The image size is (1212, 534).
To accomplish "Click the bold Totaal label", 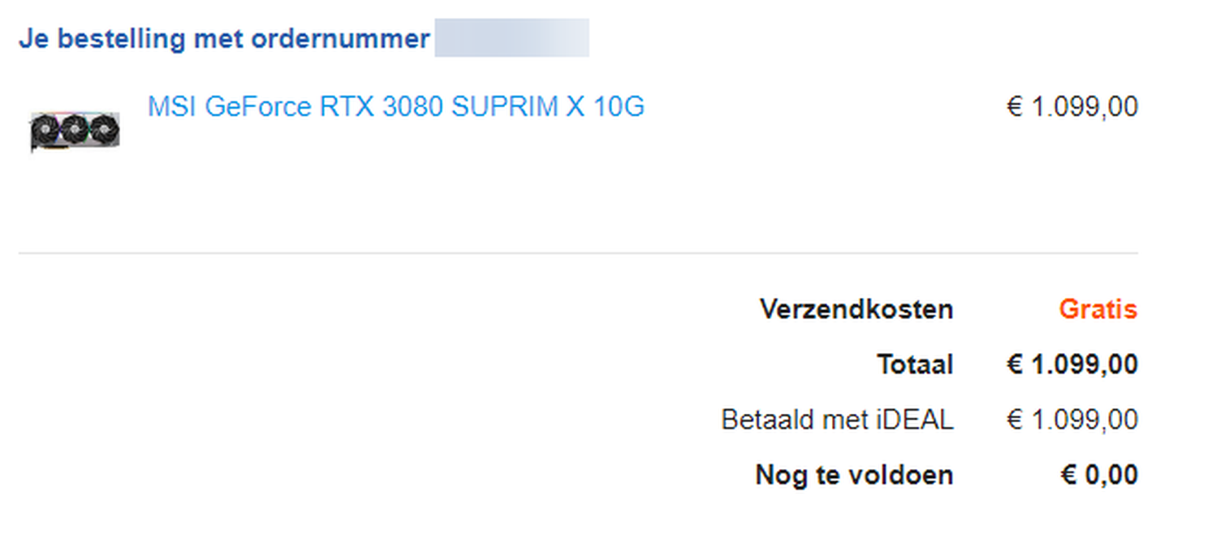I will (x=915, y=364).
